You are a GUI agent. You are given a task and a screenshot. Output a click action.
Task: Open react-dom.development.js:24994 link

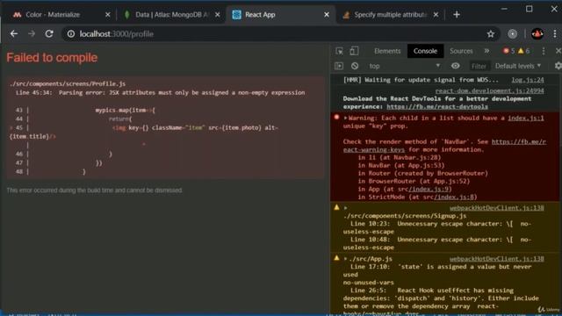pyautogui.click(x=489, y=90)
